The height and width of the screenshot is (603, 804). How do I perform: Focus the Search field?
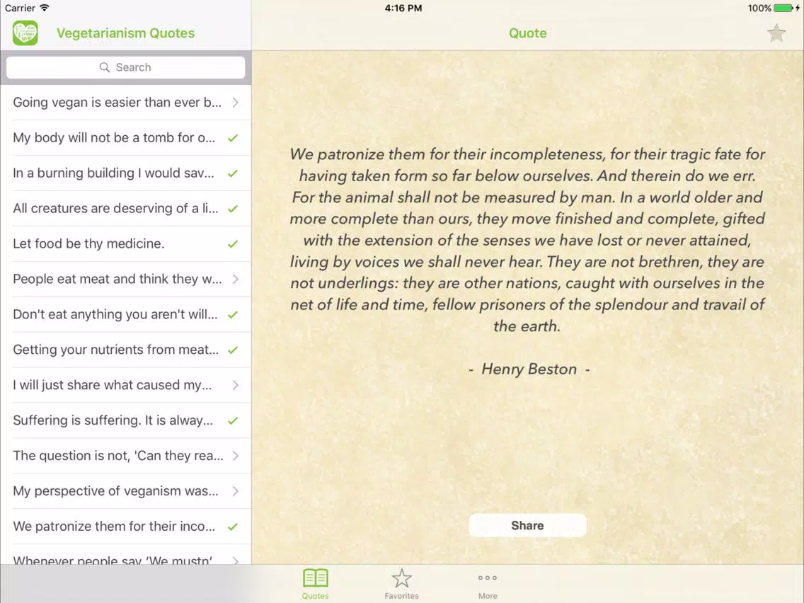(x=126, y=67)
